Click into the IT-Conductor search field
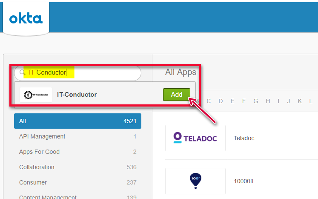Image resolution: width=318 pixels, height=199 pixels. [x=77, y=72]
